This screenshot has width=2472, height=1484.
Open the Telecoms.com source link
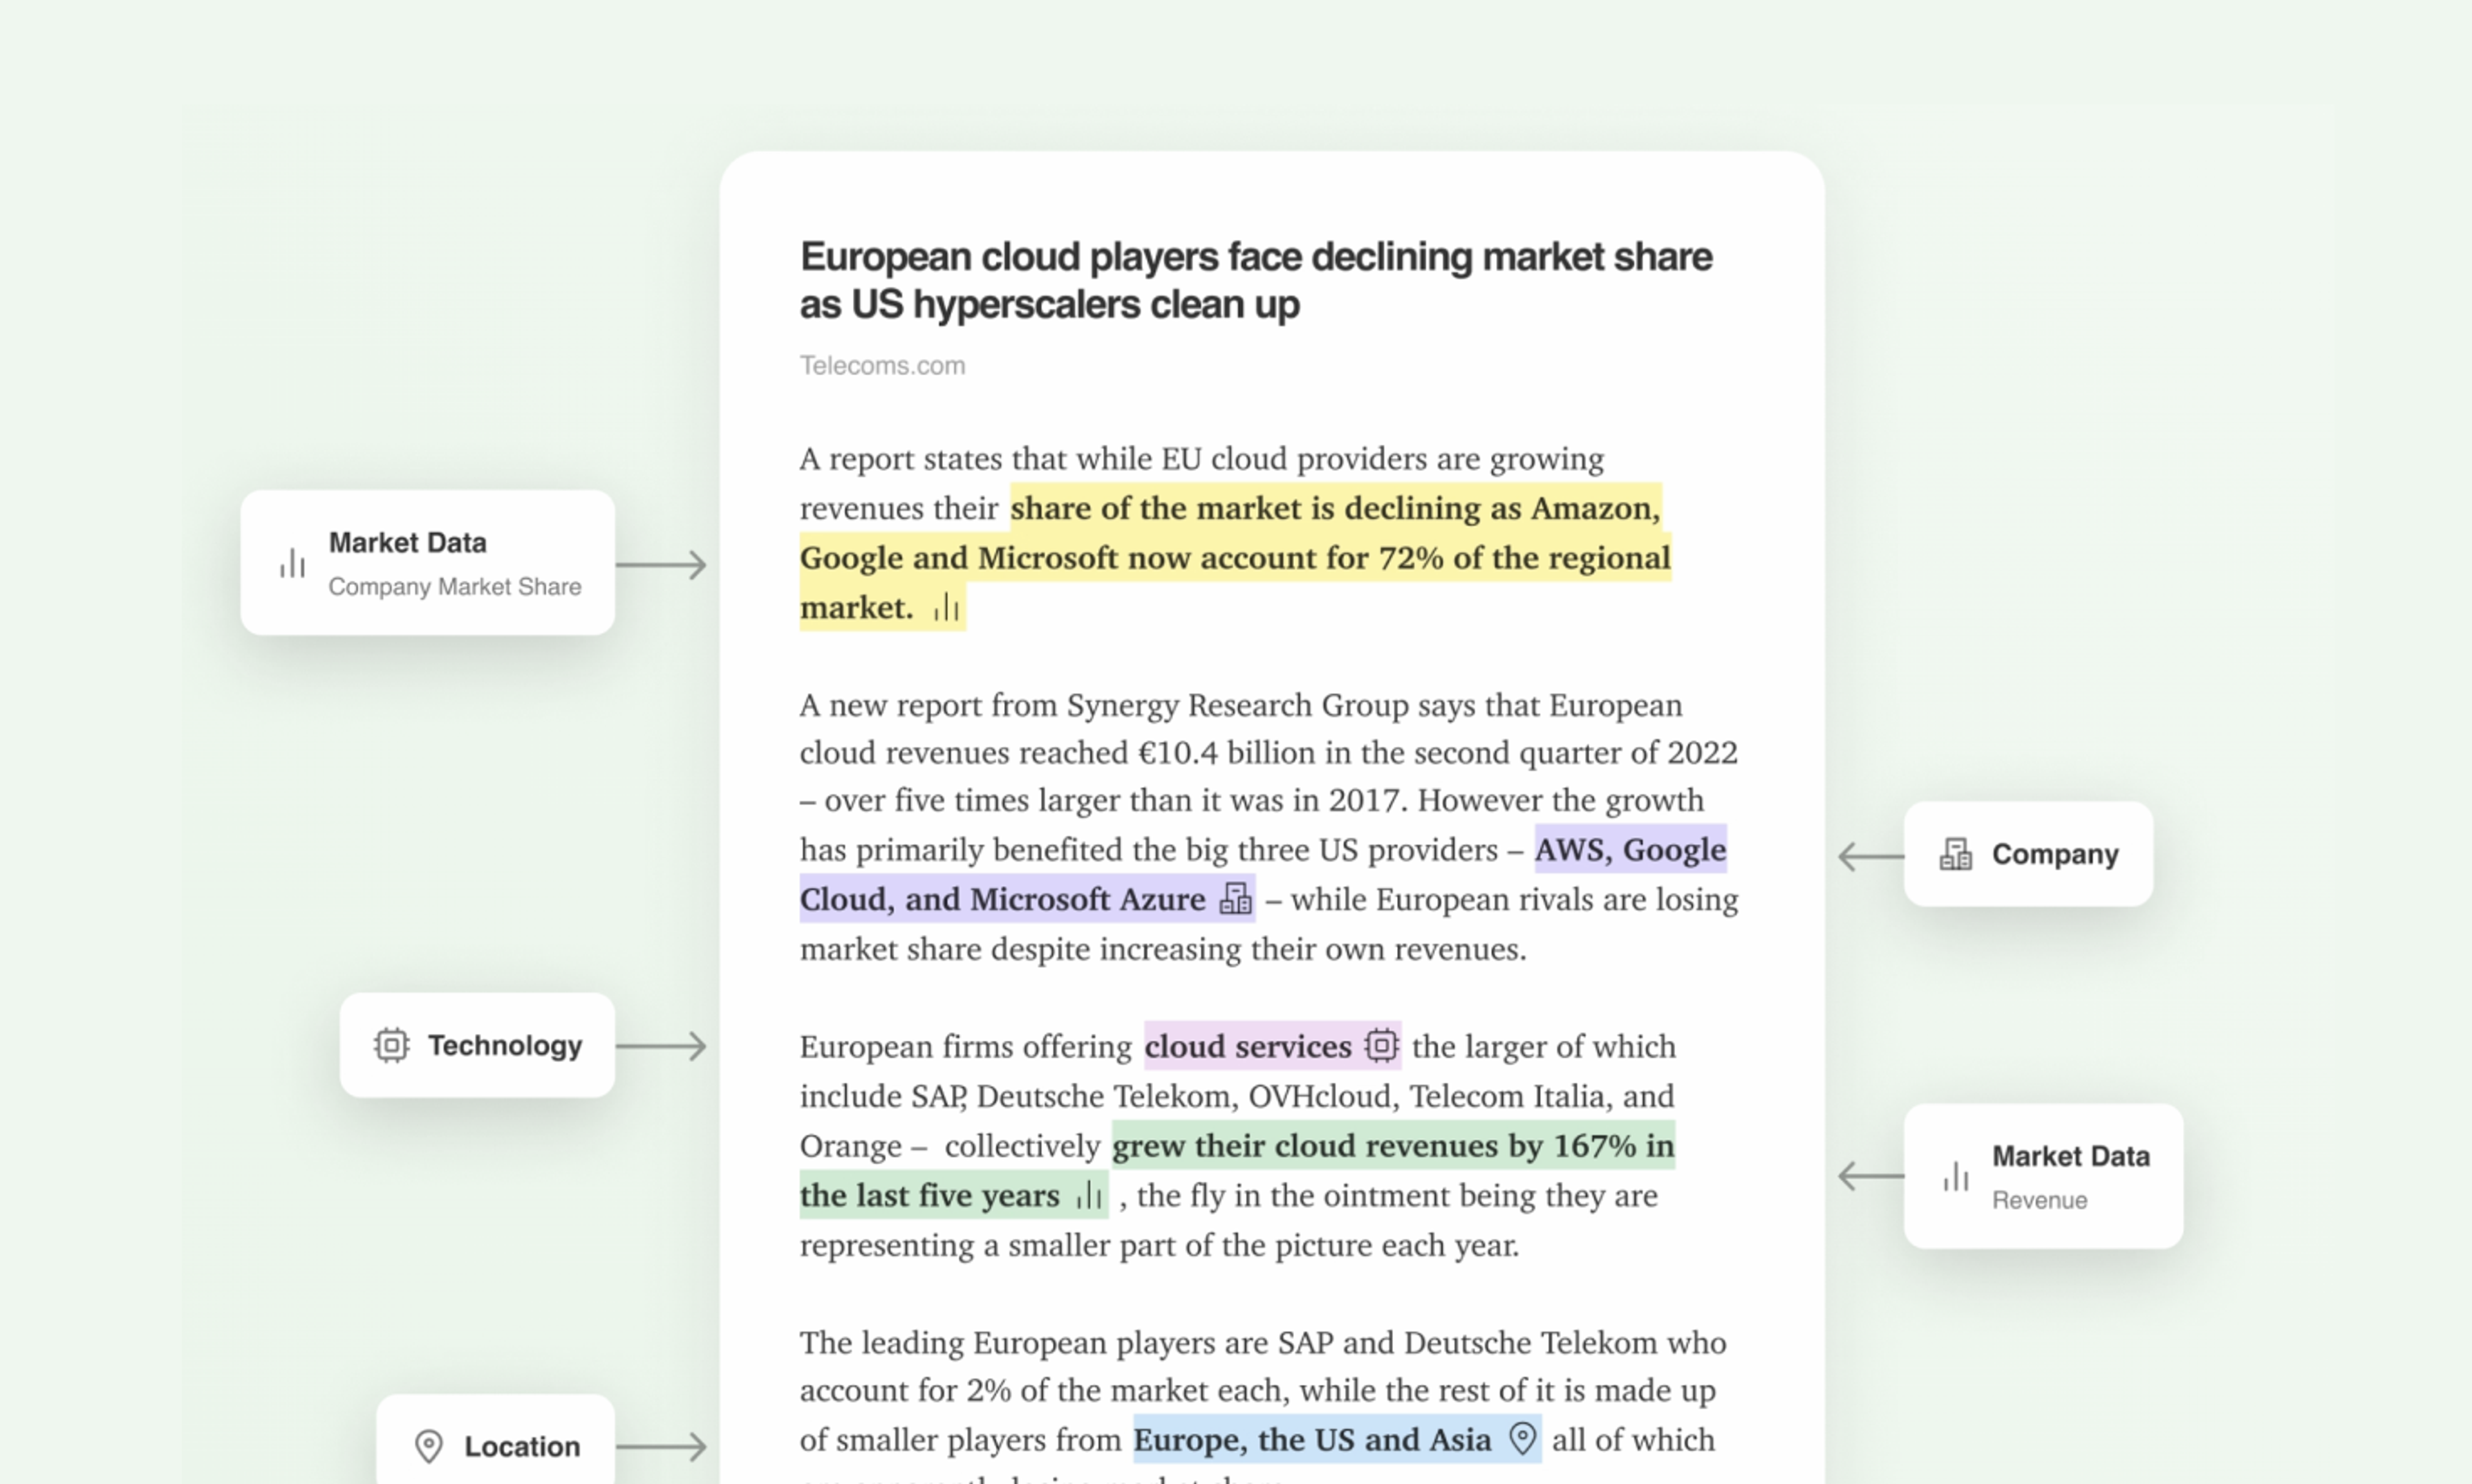[882, 366]
